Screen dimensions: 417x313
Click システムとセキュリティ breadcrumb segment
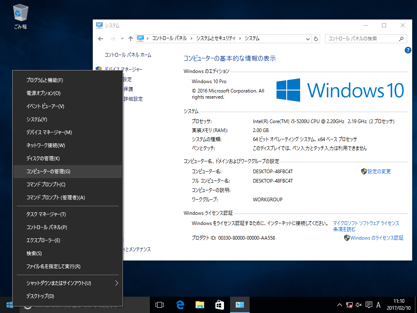(216, 38)
